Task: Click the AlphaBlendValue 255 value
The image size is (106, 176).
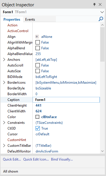Action: (38, 54)
